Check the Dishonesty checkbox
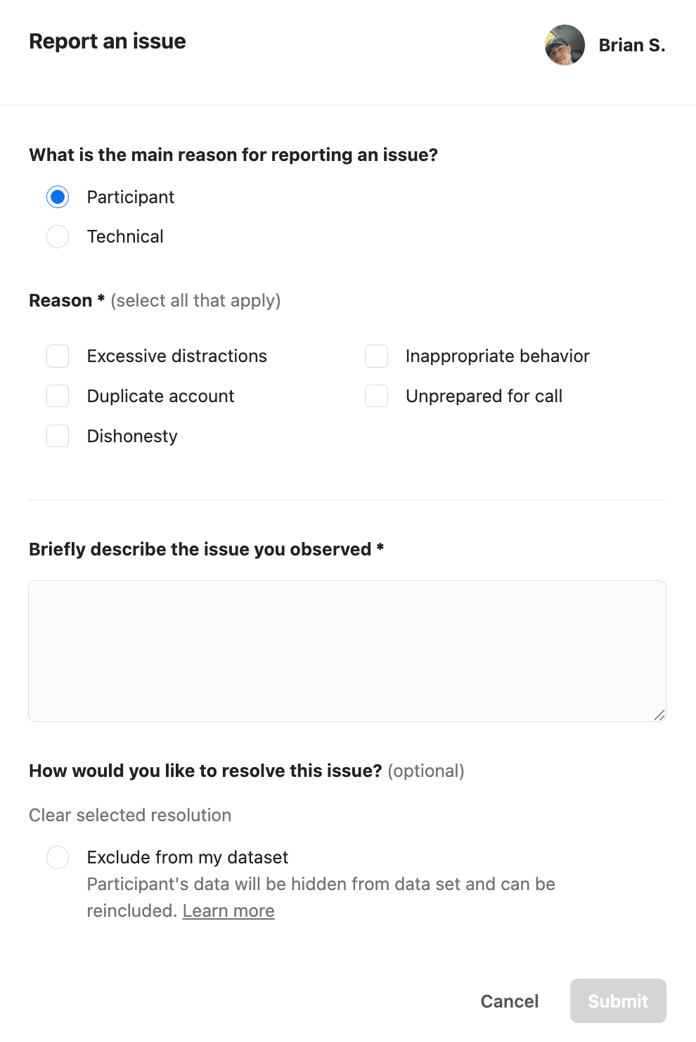Image resolution: width=696 pixels, height=1042 pixels. click(58, 436)
